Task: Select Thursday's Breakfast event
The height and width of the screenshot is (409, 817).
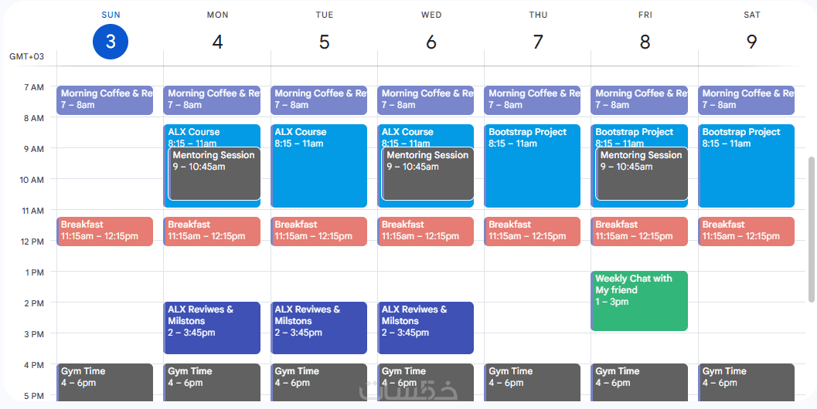Action: point(533,232)
